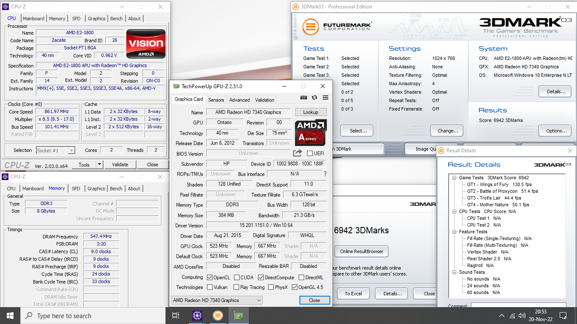The height and width of the screenshot is (324, 577).
Task: Click the AMD A-Series logo in GPU-Z
Action: 310,132
